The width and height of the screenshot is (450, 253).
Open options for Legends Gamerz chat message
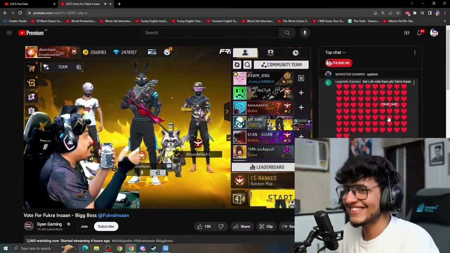[x=414, y=82]
